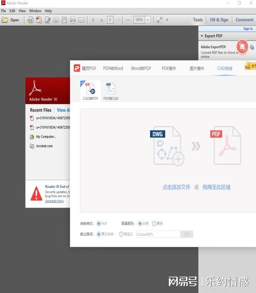Click the read mode expand-arrows icon
The image size is (256, 293).
click(x=159, y=20)
